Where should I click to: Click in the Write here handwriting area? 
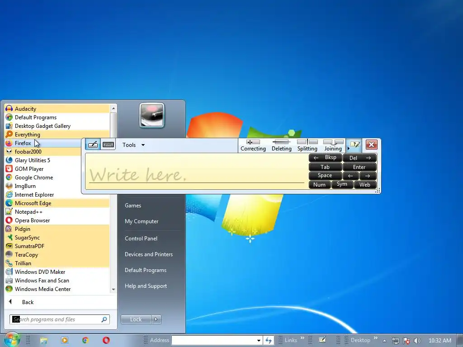click(x=196, y=171)
